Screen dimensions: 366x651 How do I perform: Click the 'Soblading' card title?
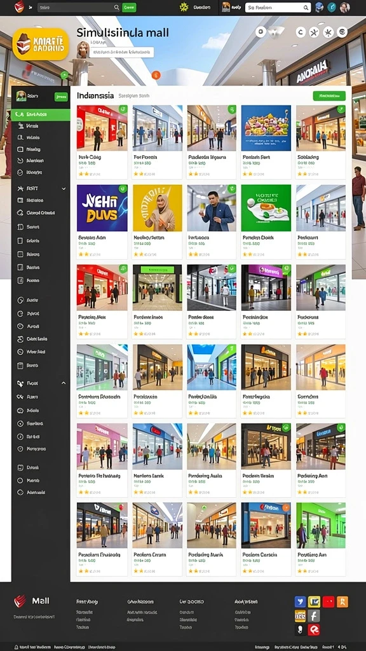pos(308,158)
